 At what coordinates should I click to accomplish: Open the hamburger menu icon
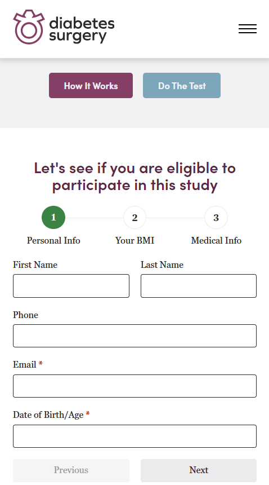248,29
